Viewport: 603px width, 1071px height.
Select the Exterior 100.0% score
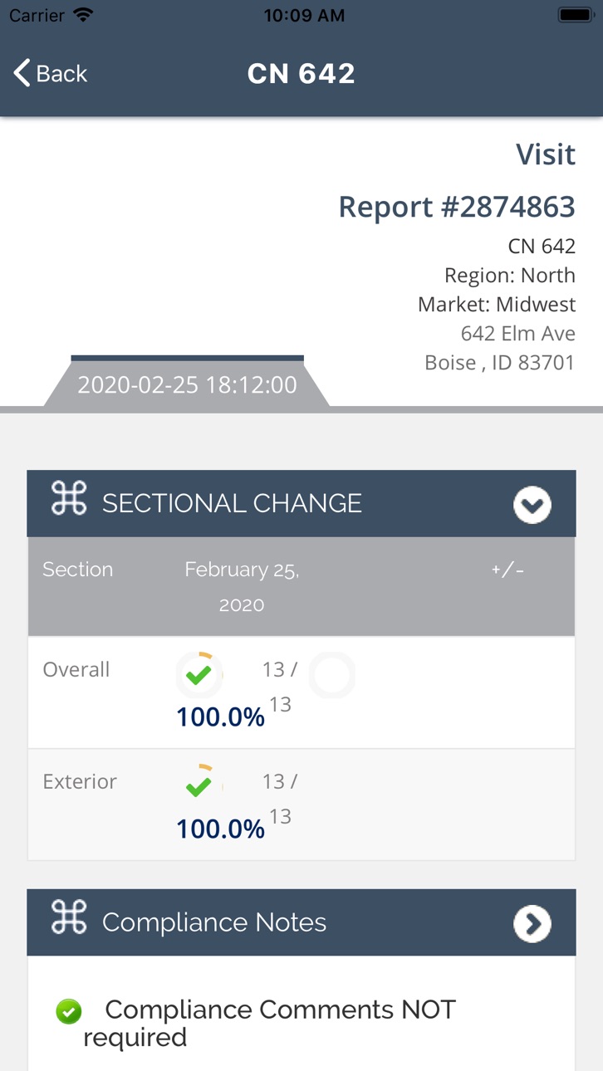click(220, 829)
